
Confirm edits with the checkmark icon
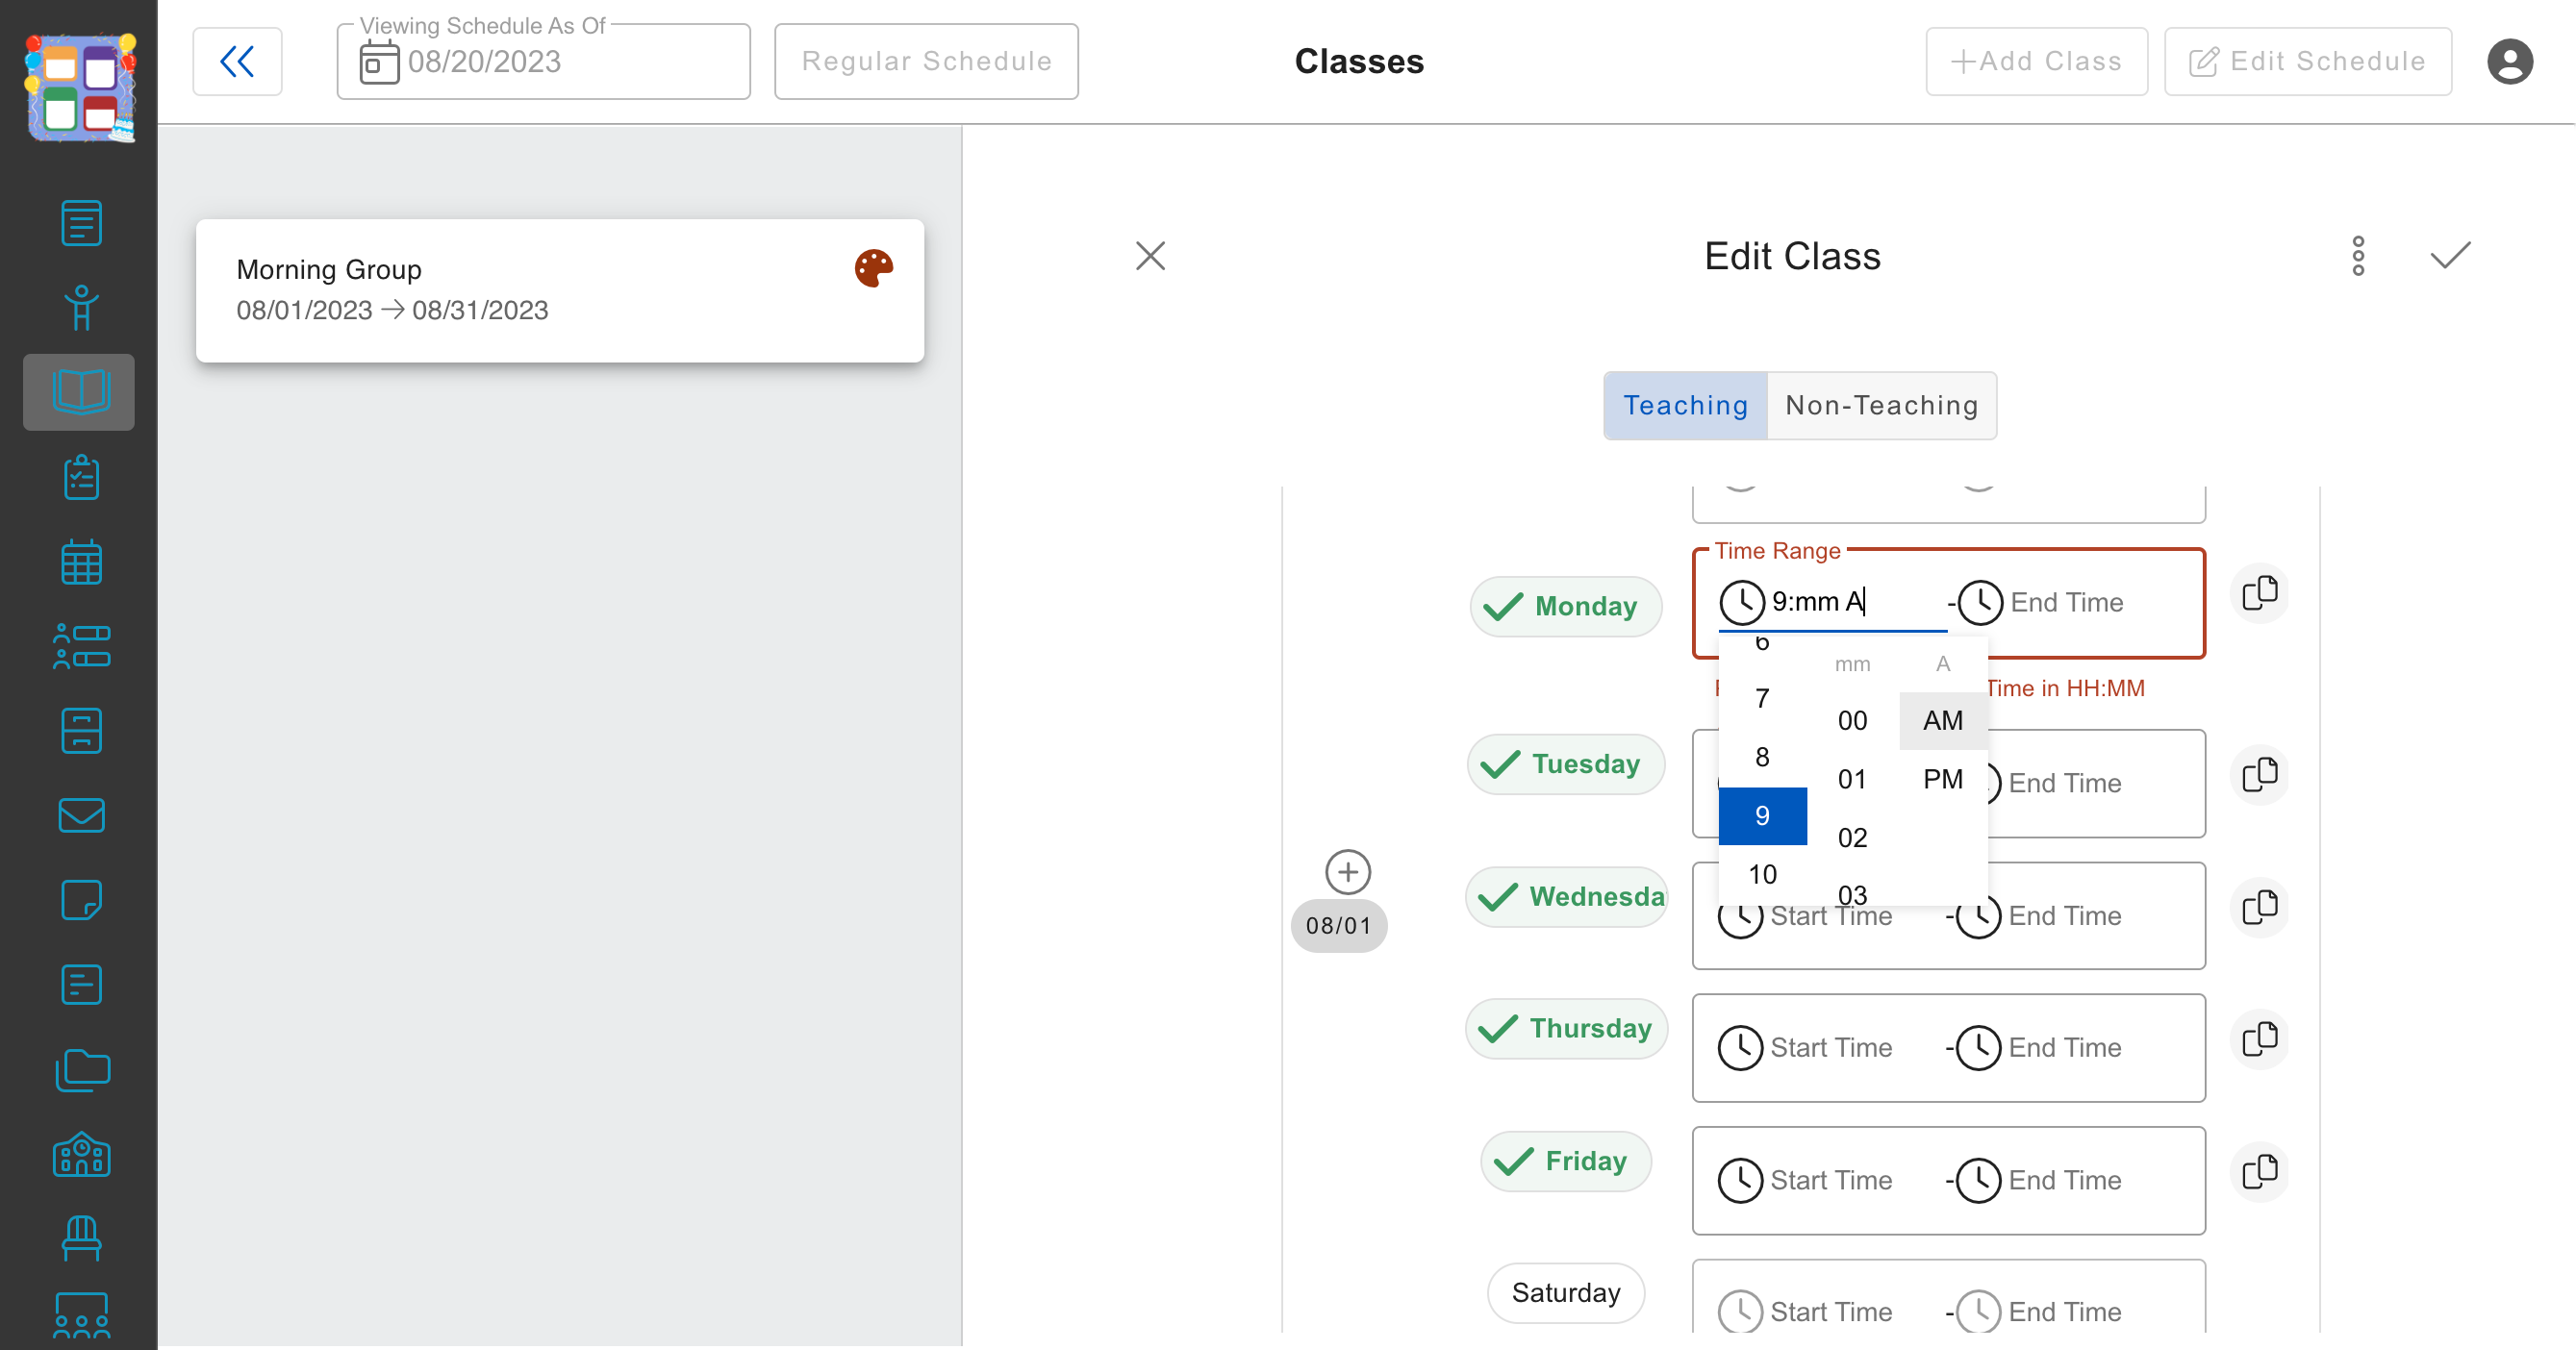tap(2451, 256)
